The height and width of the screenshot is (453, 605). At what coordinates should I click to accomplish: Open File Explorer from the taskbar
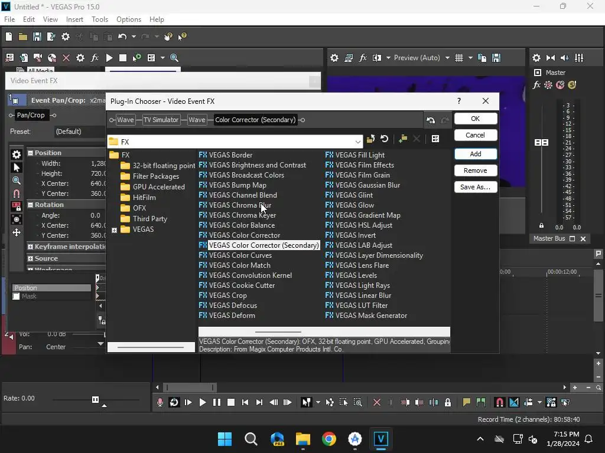303,439
